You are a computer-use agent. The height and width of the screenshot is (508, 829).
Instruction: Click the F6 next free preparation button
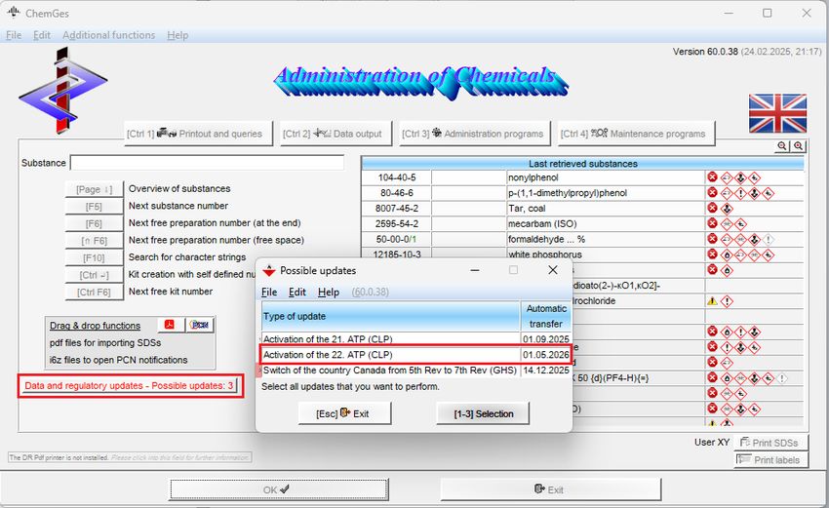94,223
